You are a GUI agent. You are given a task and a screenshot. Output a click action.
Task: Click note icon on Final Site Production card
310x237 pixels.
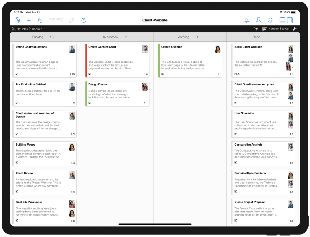(17, 220)
